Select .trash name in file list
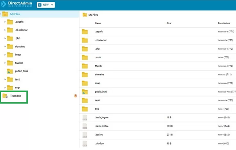The image size is (236, 150). [98, 57]
